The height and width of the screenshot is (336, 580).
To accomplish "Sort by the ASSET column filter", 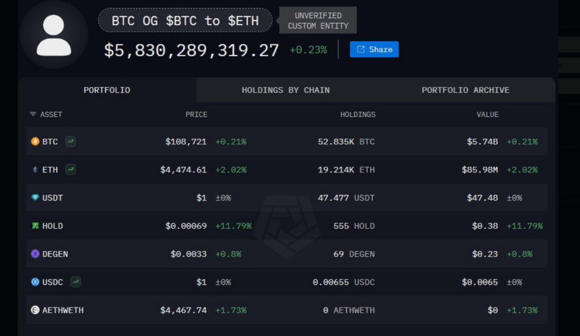I will [46, 114].
